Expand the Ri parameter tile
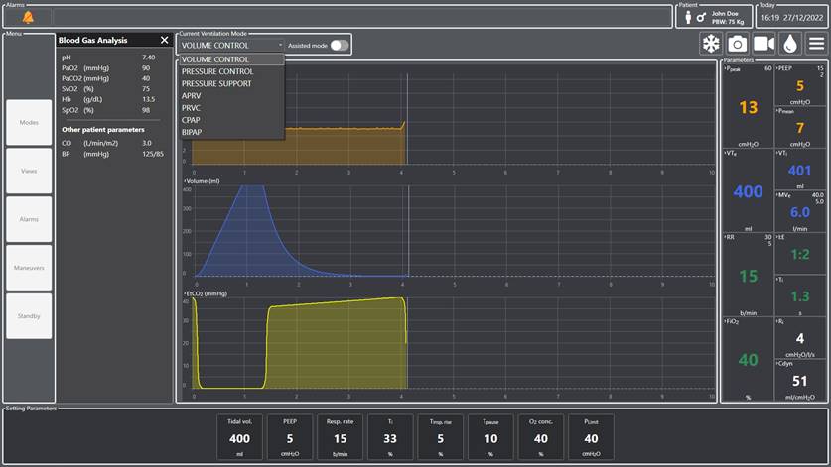Viewport: 831px width, 467px height. tap(800, 338)
